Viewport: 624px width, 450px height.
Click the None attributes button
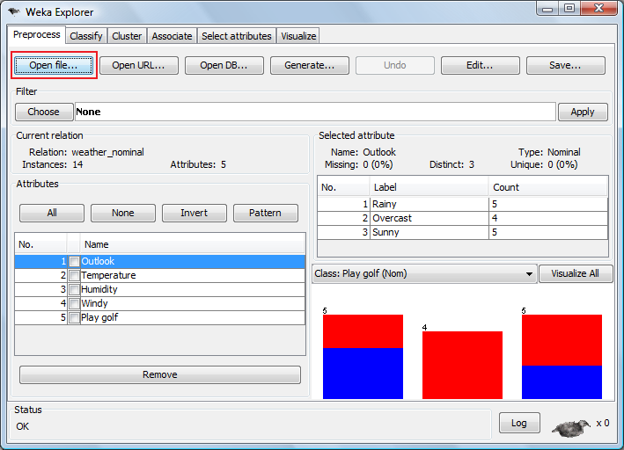(x=123, y=213)
